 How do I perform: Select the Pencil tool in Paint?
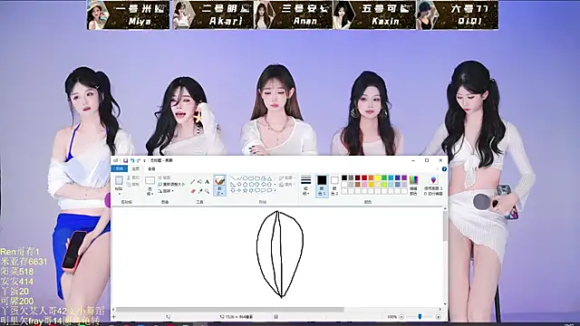point(193,182)
